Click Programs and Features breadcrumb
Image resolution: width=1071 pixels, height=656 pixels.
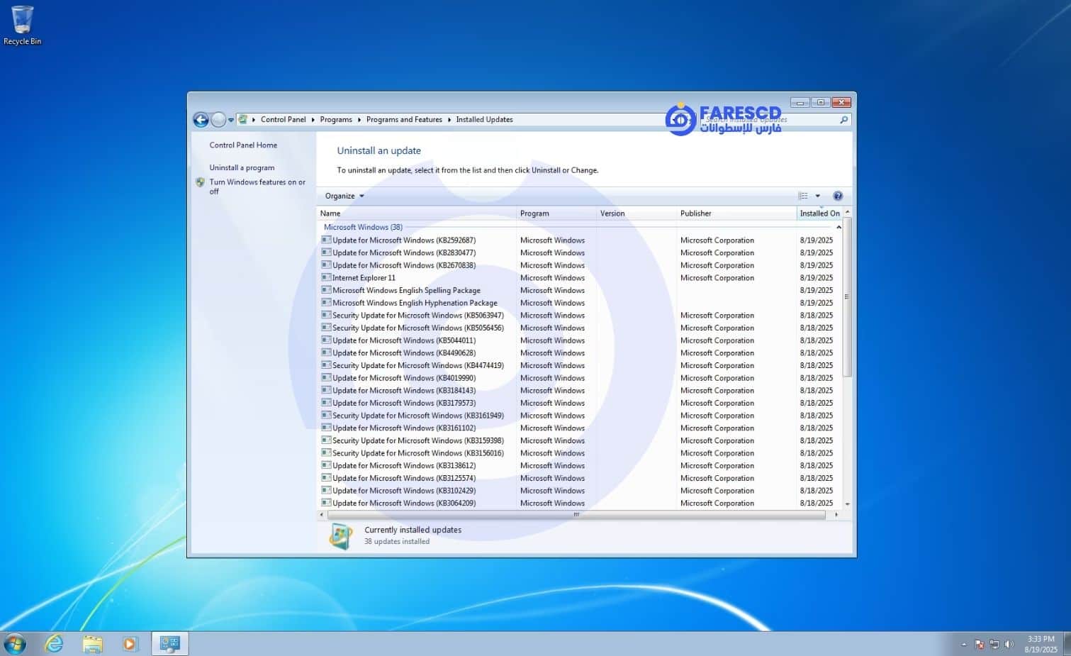click(404, 119)
